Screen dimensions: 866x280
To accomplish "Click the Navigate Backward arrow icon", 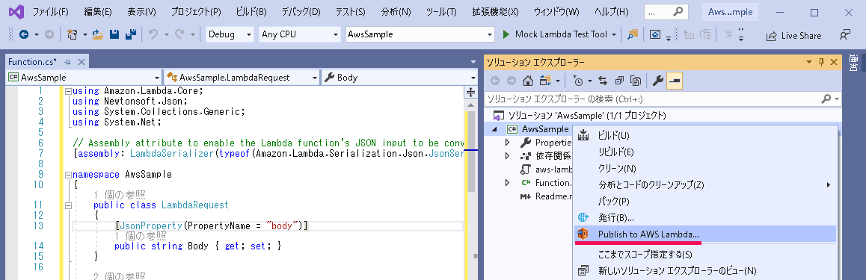I will click(x=24, y=35).
